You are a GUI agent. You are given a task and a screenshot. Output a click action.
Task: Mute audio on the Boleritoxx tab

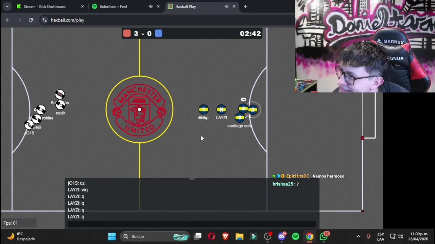(151, 6)
